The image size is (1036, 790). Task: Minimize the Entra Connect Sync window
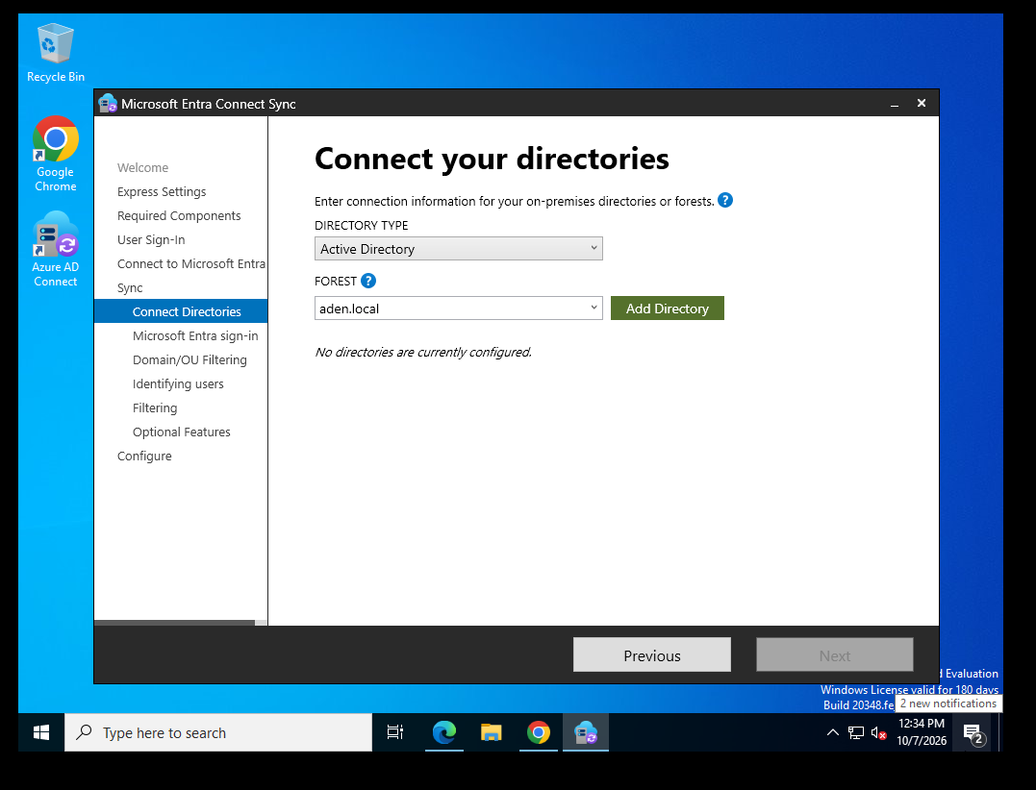point(894,104)
